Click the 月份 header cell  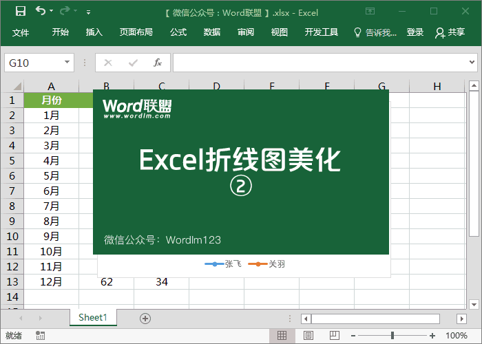point(52,100)
